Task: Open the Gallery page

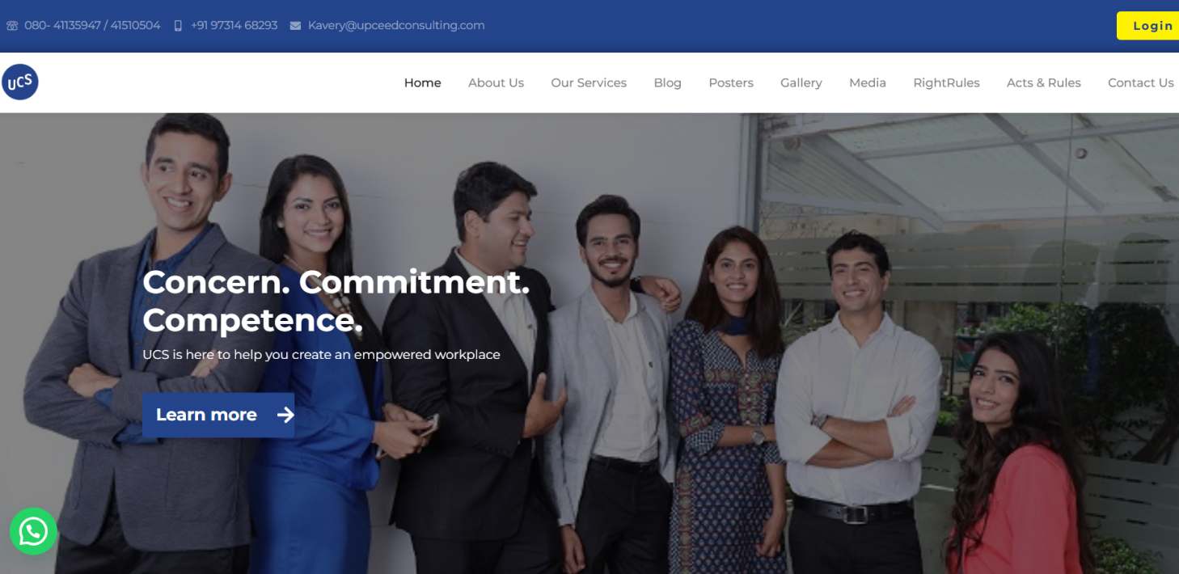Action: tap(801, 82)
